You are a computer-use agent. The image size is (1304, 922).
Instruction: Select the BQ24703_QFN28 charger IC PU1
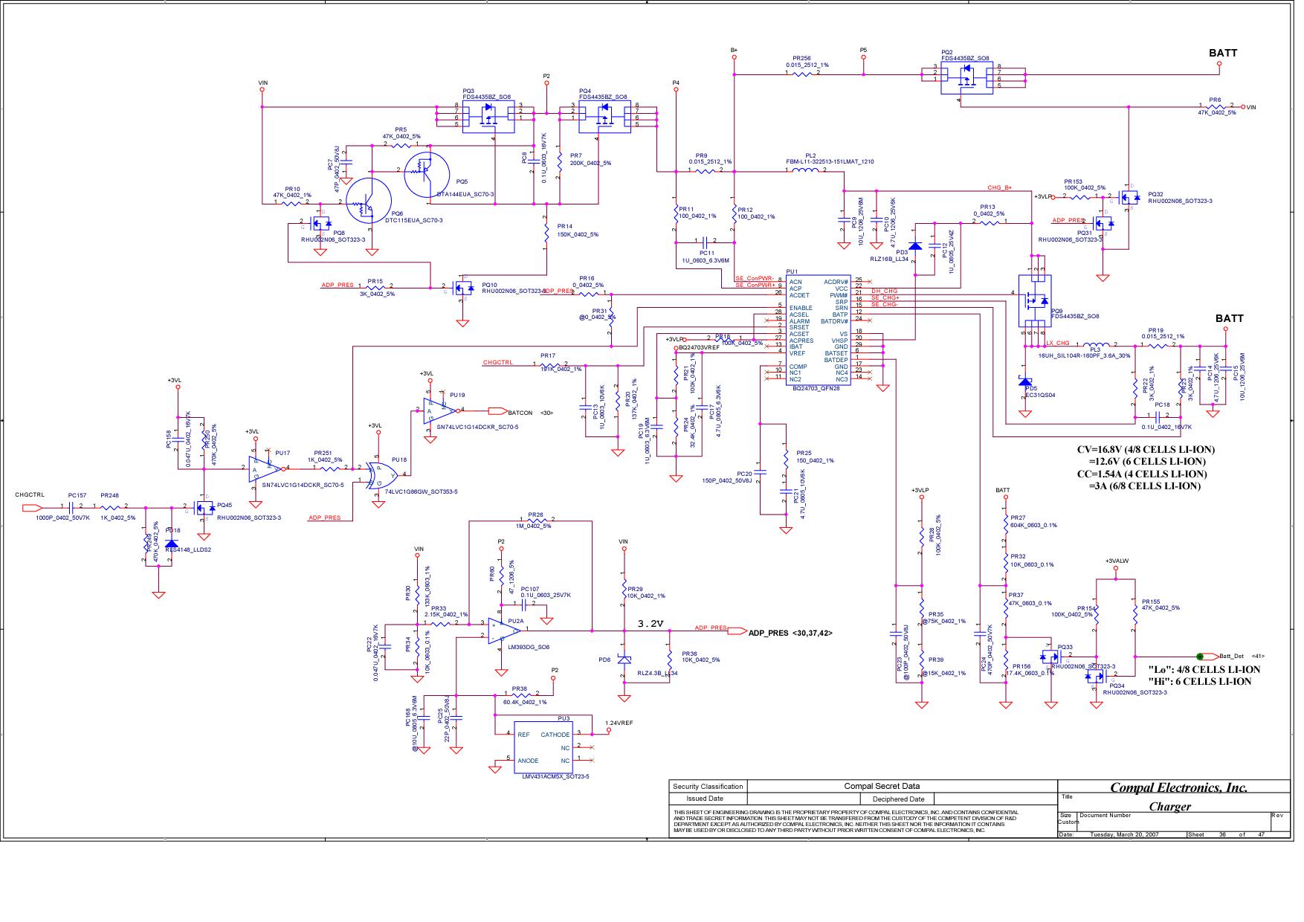[819, 329]
